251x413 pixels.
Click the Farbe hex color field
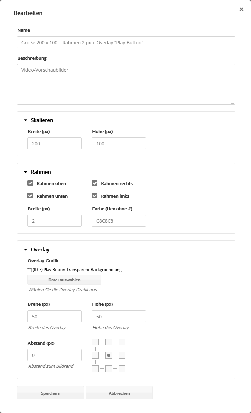119,221
